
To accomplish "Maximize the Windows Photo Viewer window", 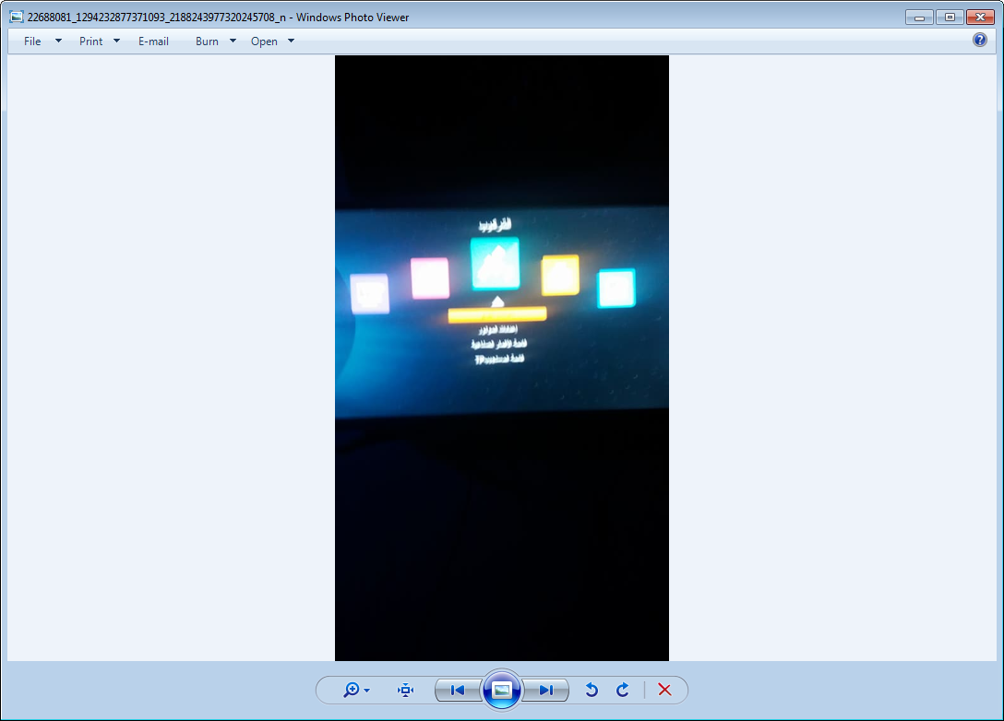I will coord(949,17).
